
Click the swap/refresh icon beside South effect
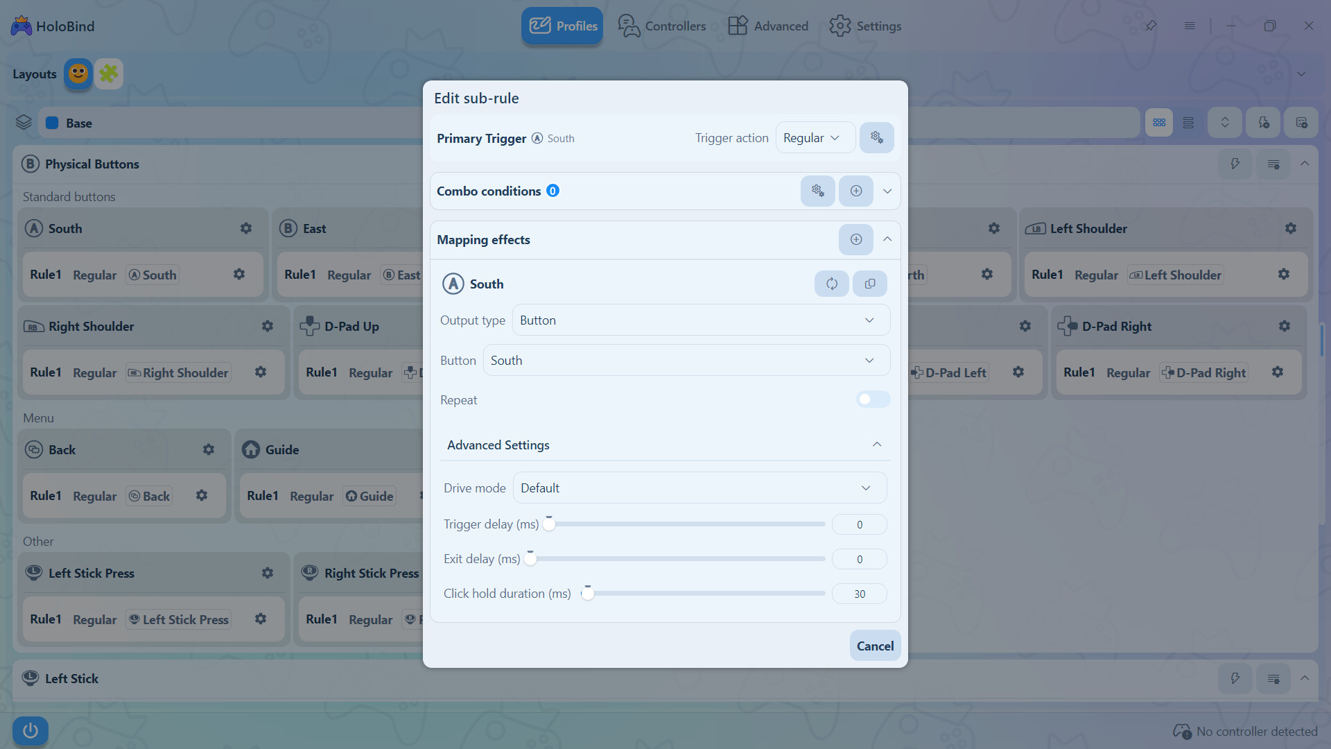(x=831, y=284)
